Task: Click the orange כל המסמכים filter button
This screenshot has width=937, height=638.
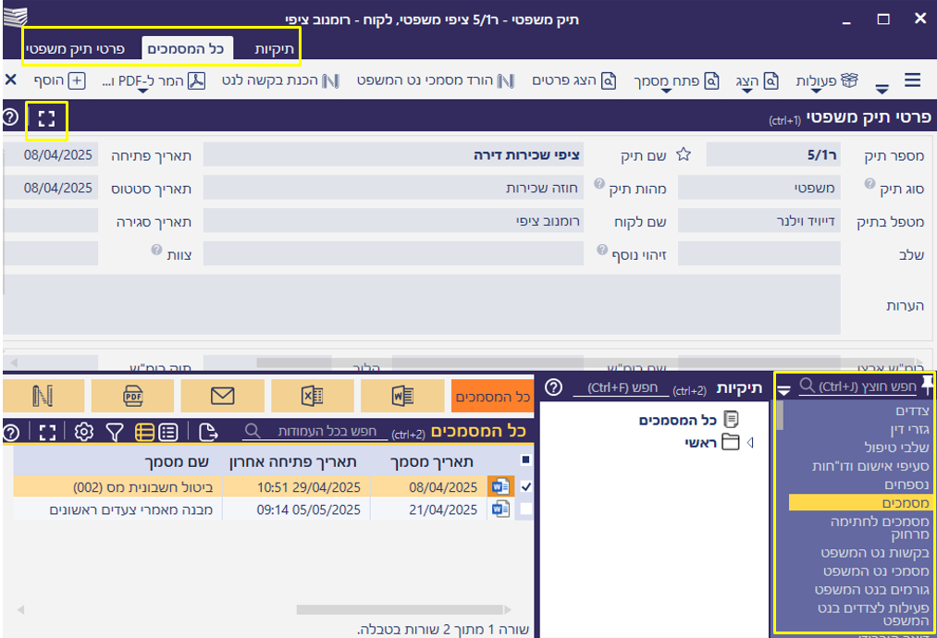Action: click(492, 397)
